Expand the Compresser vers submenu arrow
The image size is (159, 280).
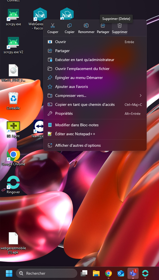141,95
